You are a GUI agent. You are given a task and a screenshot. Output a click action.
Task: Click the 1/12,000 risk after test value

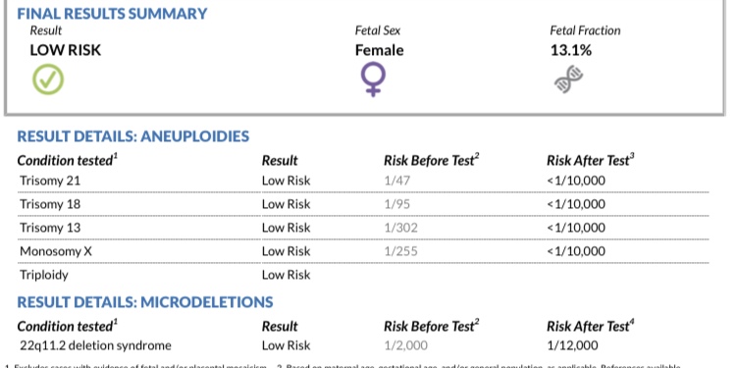[573, 346]
